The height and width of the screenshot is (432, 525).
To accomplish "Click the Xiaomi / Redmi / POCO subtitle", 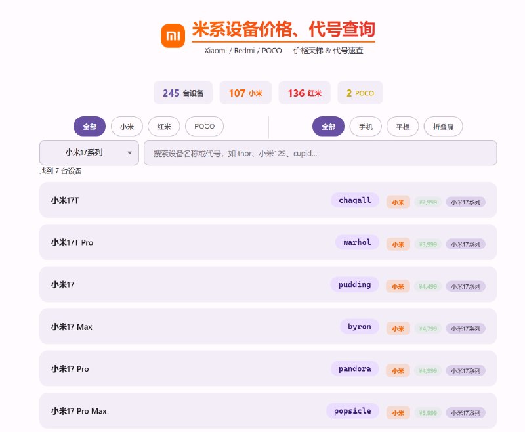I will (284, 51).
